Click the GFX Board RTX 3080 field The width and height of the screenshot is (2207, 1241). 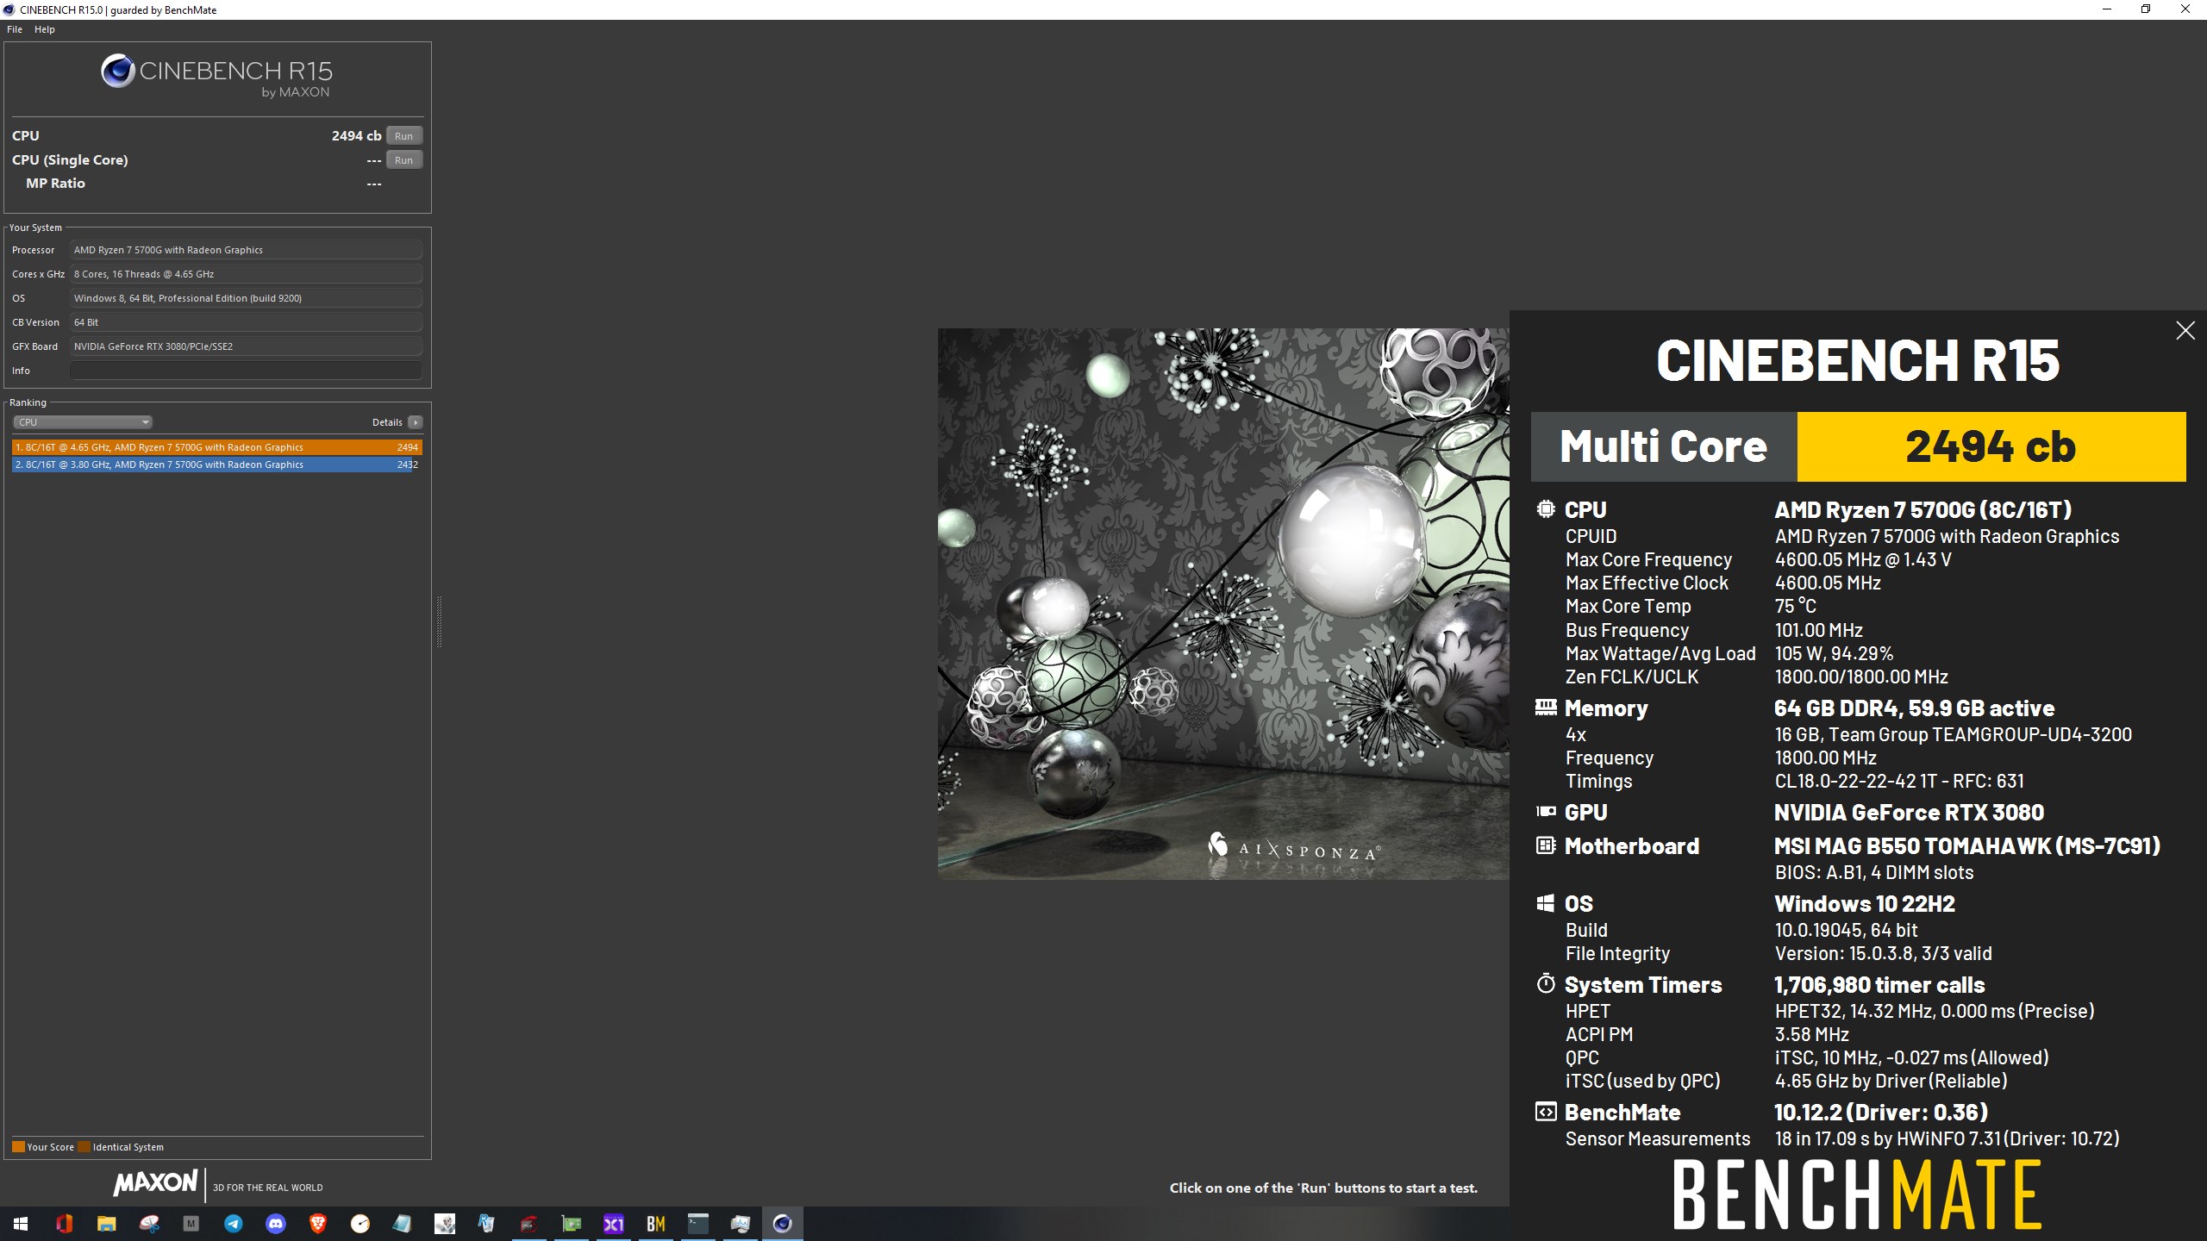click(x=246, y=346)
